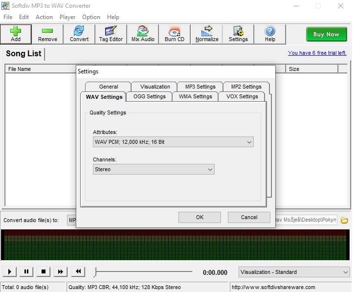Expand the WAV Attributes dropdown
The width and height of the screenshot is (353, 292).
(174, 142)
